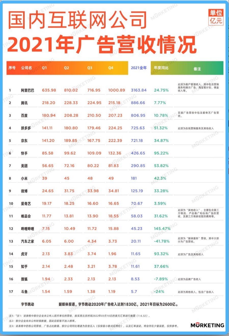The width and height of the screenshot is (229, 336).
Task: Click Alibaba Q4 value 1000.89
Action: (117, 90)
